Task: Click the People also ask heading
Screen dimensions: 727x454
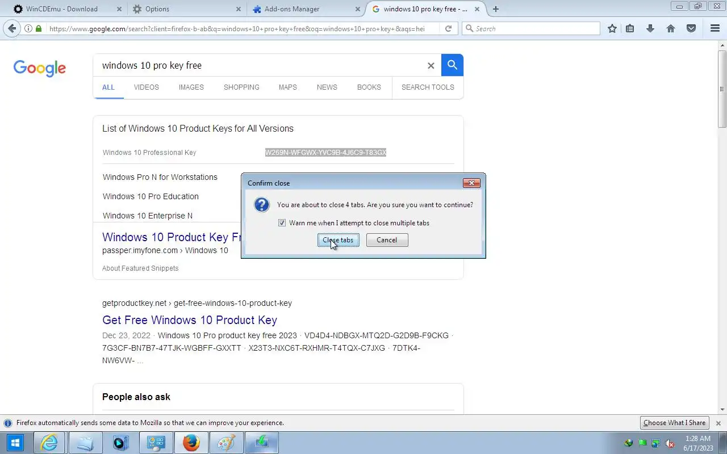Action: point(136,397)
